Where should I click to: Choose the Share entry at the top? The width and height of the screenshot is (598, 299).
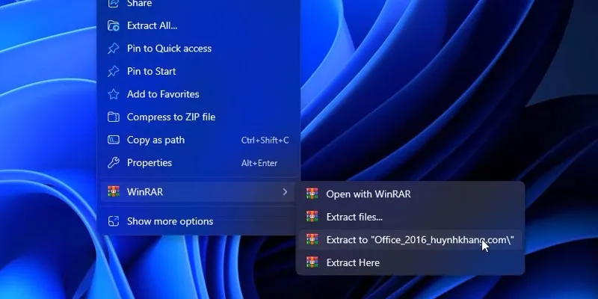(139, 4)
